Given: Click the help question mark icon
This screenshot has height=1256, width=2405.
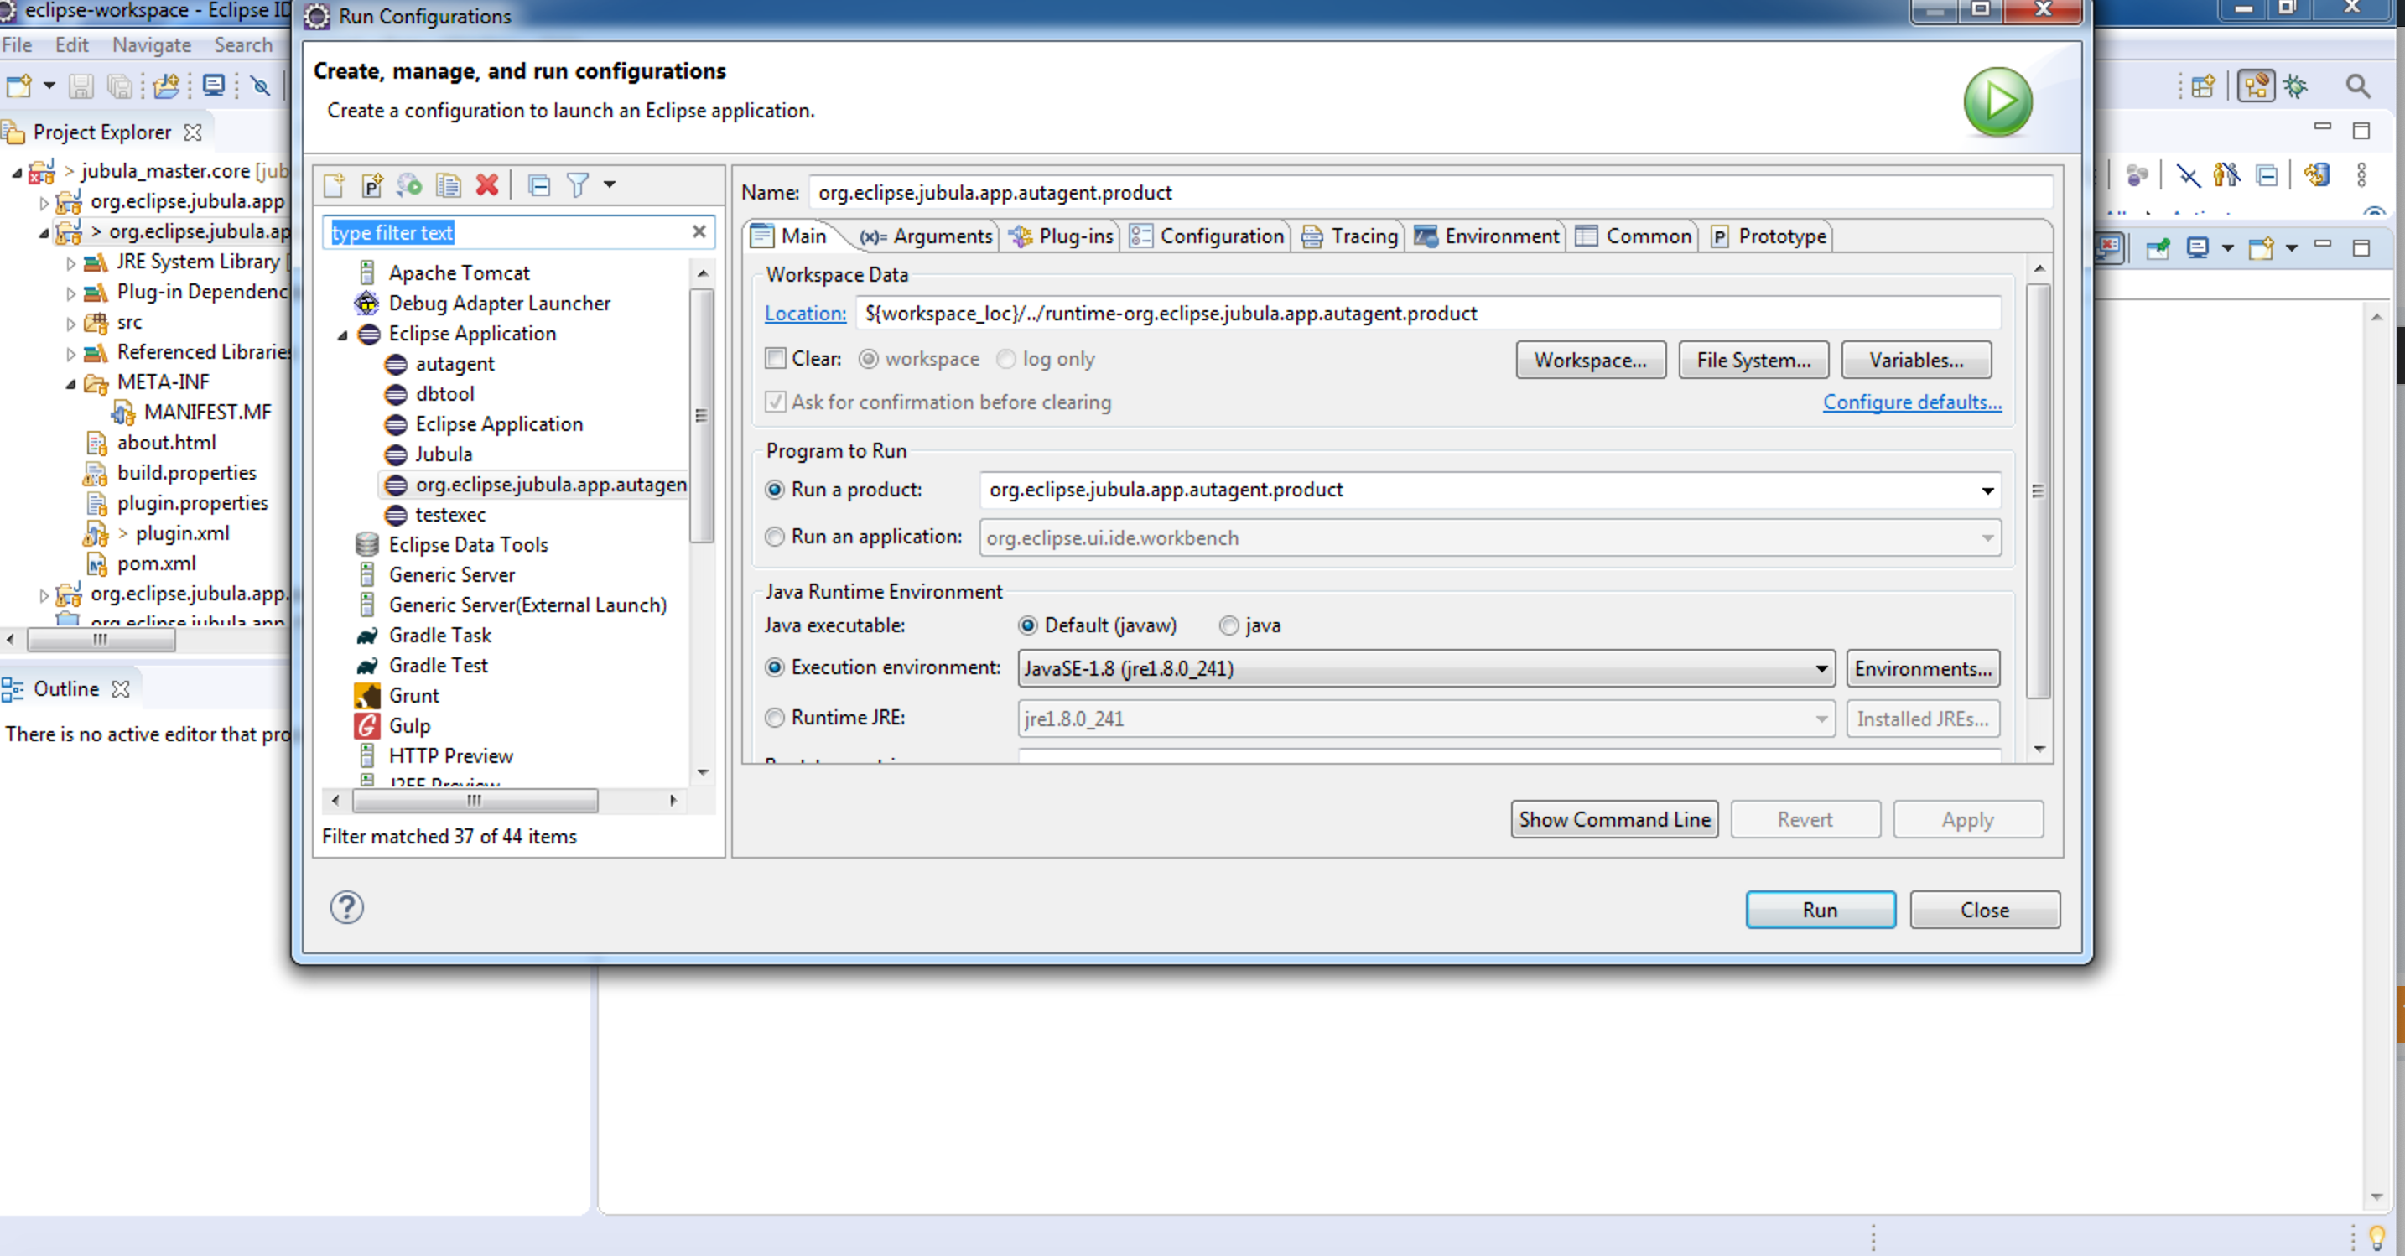Looking at the screenshot, I should click(346, 906).
